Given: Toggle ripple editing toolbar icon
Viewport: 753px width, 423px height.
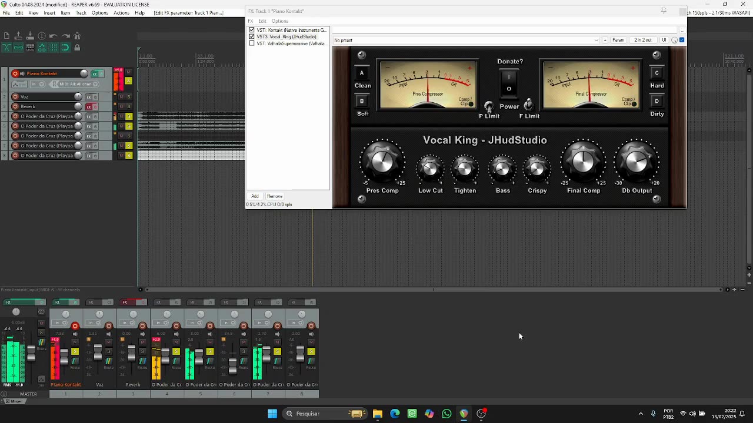Looking at the screenshot, I should click(x=31, y=47).
